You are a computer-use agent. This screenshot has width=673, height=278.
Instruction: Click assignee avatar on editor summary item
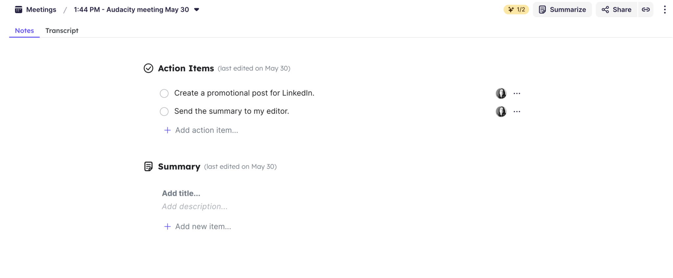click(x=501, y=111)
